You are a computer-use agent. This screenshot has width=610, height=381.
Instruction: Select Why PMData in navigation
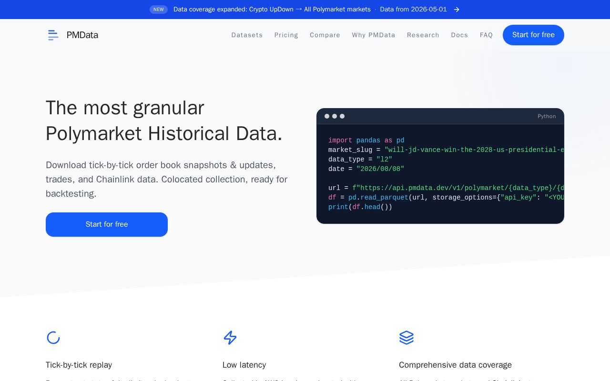coord(374,35)
